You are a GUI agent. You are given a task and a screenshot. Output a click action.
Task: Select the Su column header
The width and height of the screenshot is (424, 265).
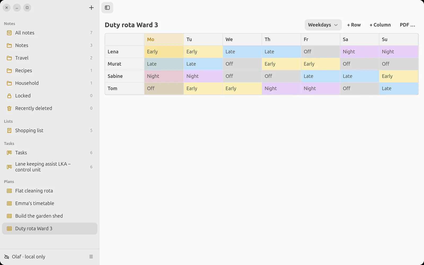point(399,39)
